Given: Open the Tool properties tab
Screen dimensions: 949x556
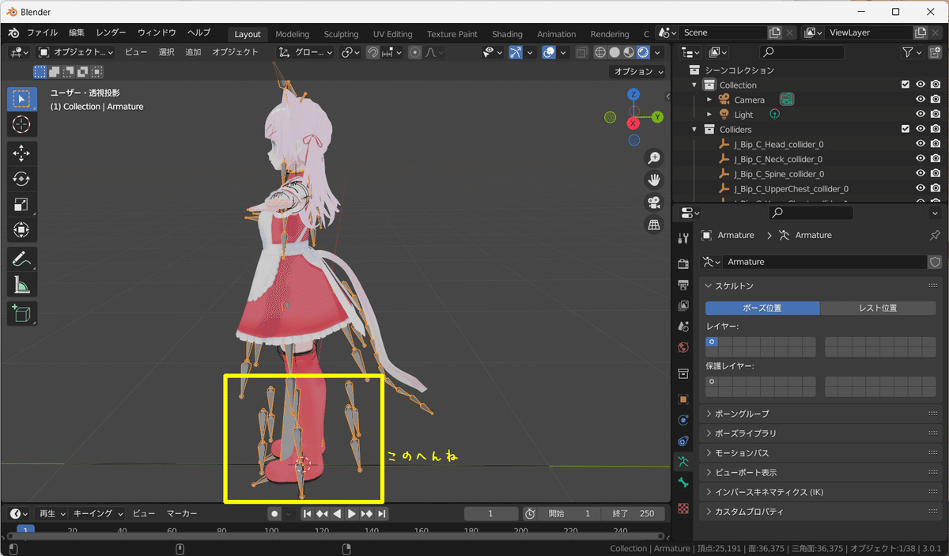Looking at the screenshot, I should pyautogui.click(x=683, y=239).
